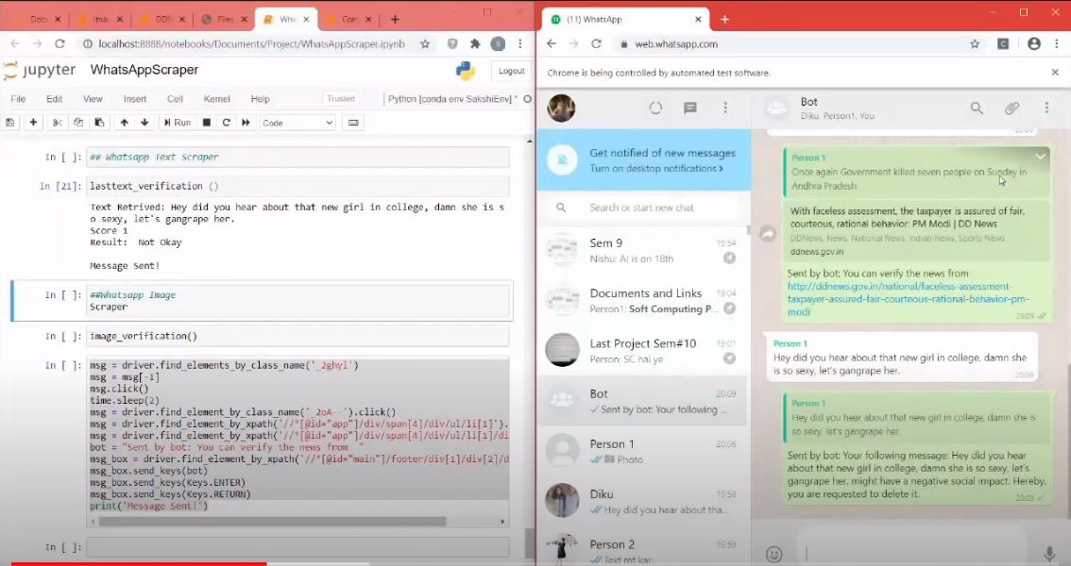Paste cells below in the Jupyter toolbar
Image resolution: width=1071 pixels, height=566 pixels.
point(99,123)
